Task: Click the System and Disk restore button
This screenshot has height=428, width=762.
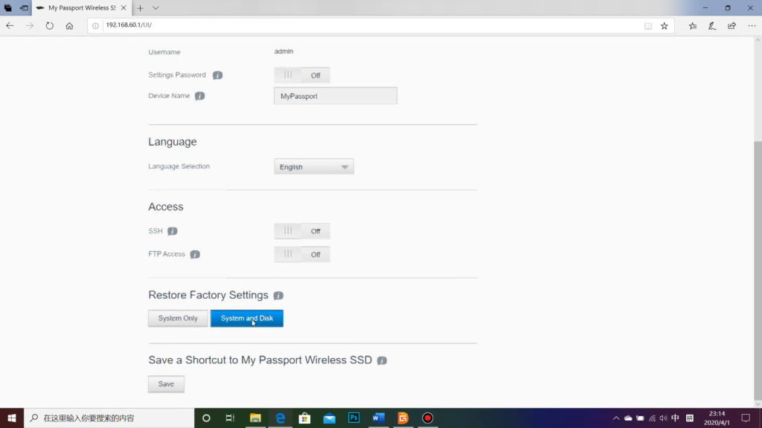Action: (247, 318)
